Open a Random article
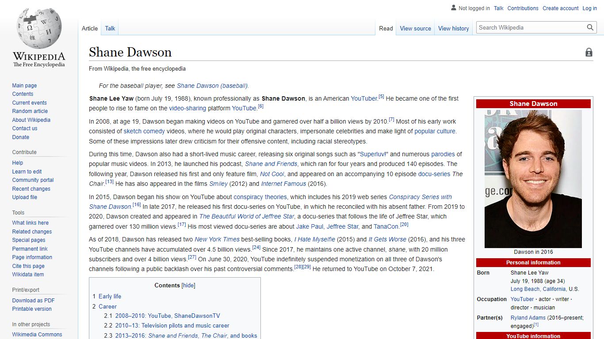604x339 pixels. [x=30, y=111]
